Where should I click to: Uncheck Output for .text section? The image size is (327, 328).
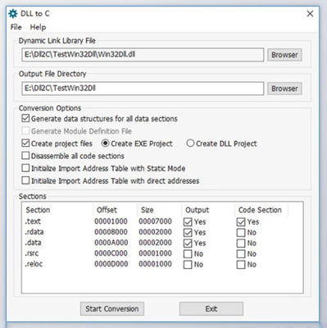pyautogui.click(x=188, y=222)
